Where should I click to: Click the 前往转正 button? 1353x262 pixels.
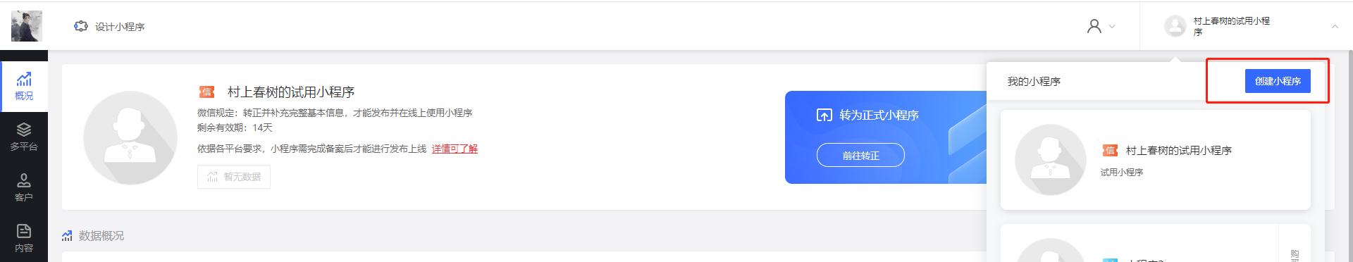pos(860,155)
